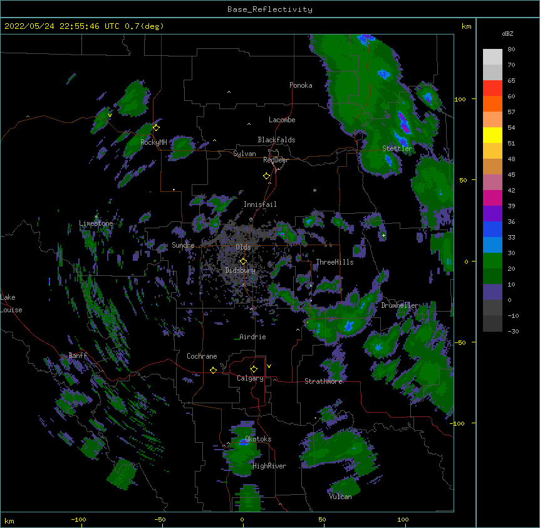Click the Stettler label
Image resolution: width=540 pixels, height=528 pixels.
(397, 149)
